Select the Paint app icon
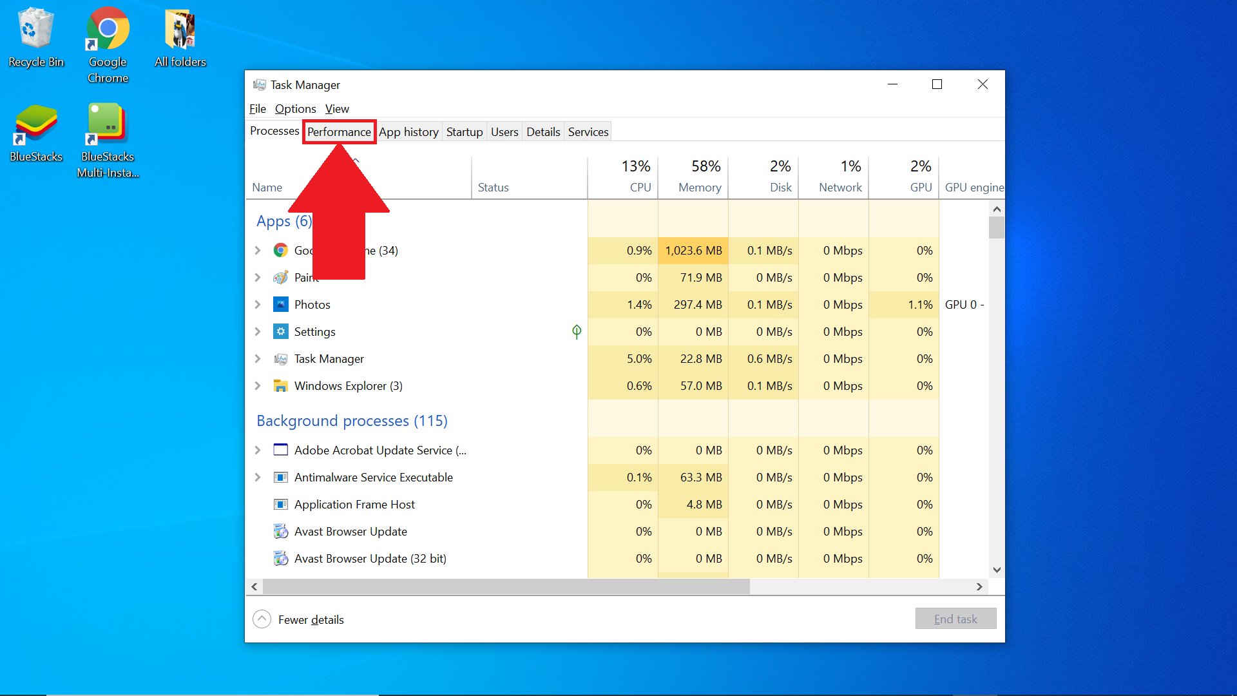 tap(281, 277)
